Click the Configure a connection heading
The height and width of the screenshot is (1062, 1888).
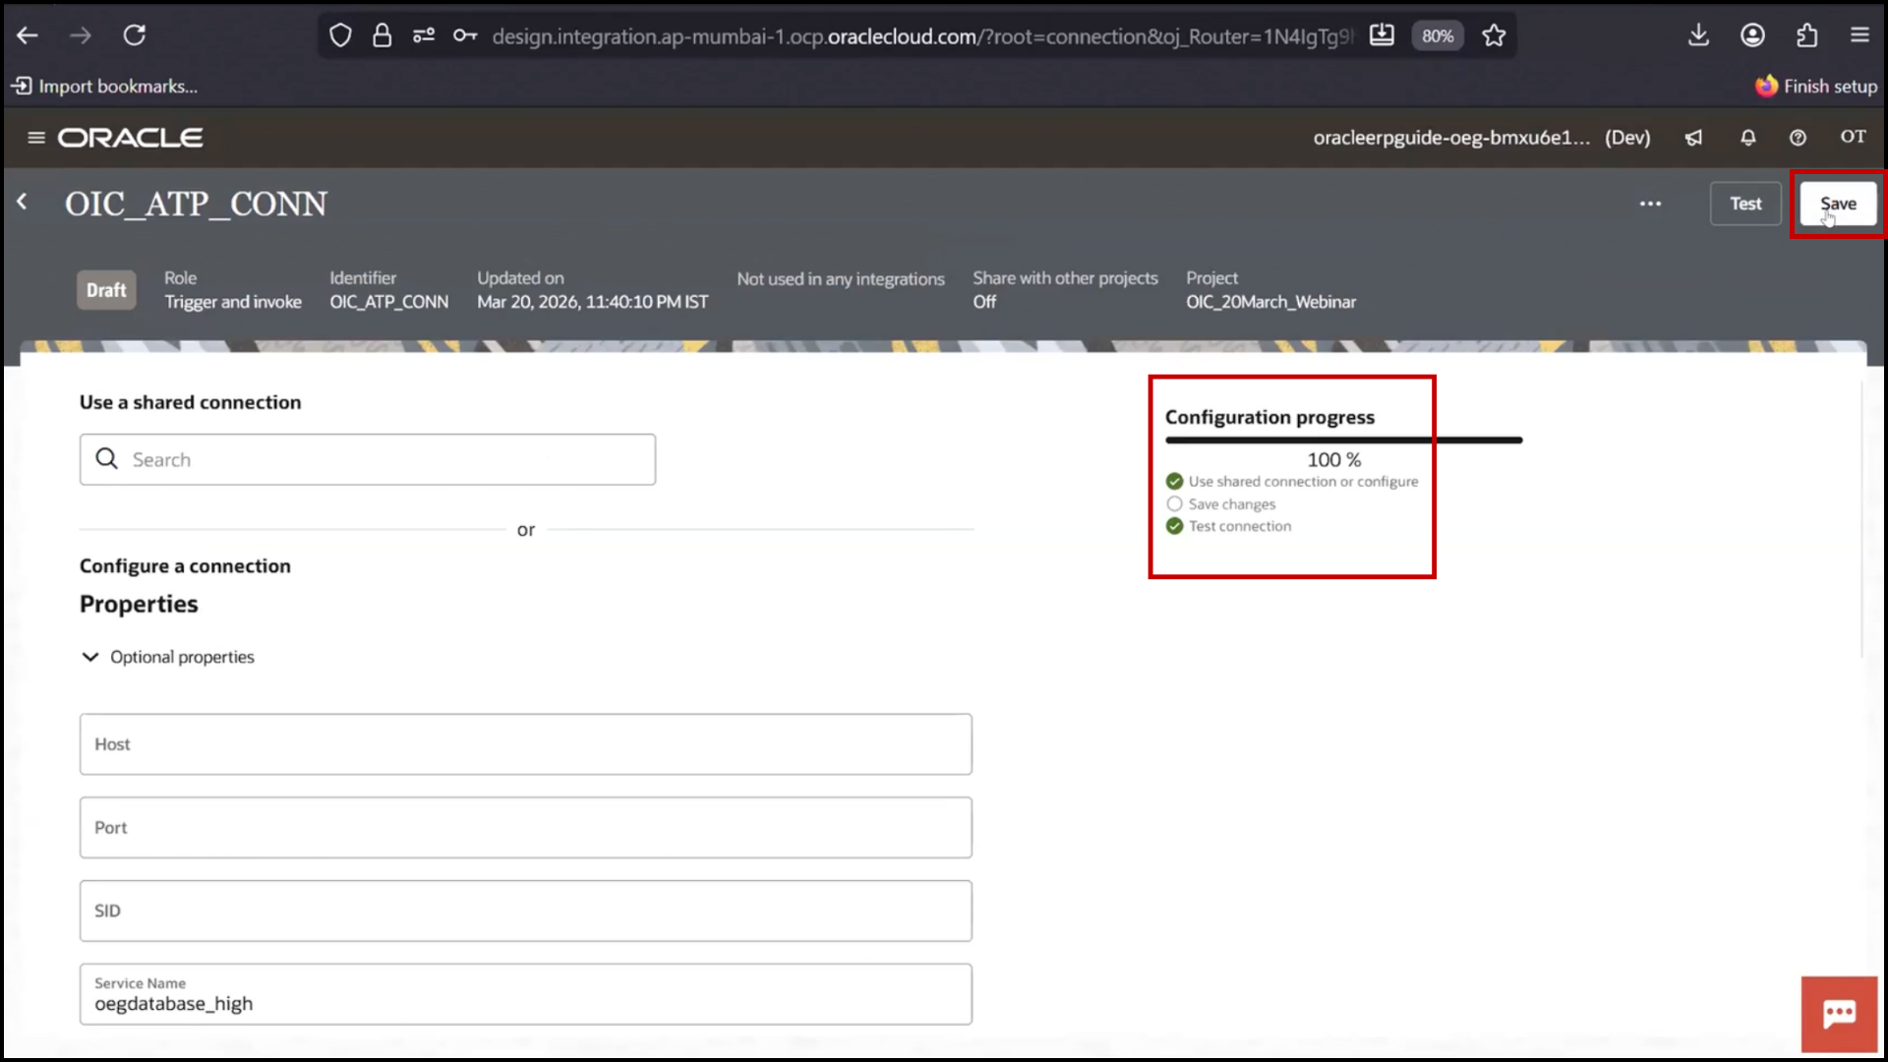[185, 566]
